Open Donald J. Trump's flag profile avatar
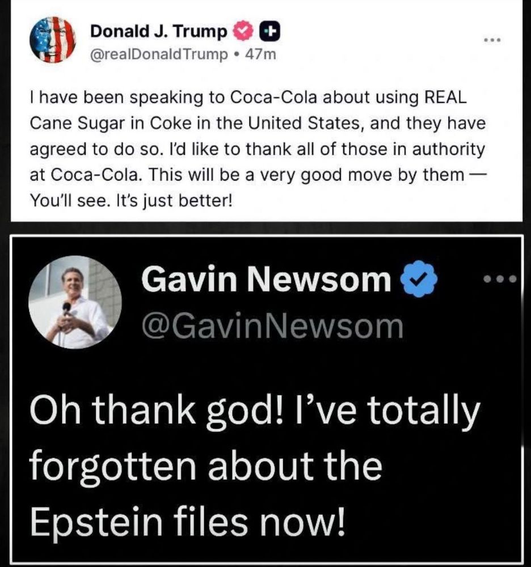 [x=52, y=40]
